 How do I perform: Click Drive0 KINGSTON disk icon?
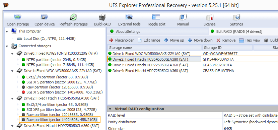coord(19,53)
